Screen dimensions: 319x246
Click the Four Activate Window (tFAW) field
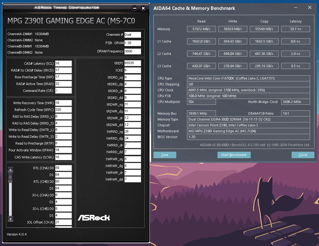63,150
